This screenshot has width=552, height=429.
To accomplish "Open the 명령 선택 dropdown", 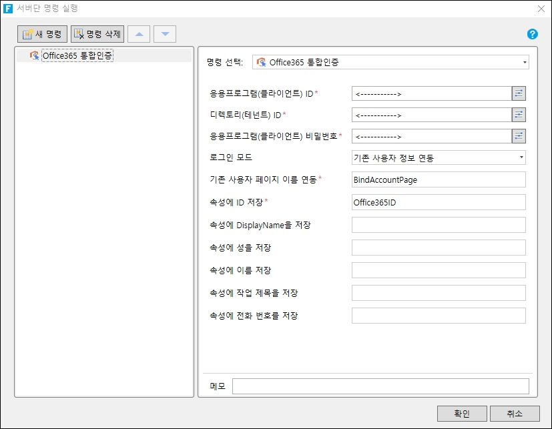I will click(x=390, y=63).
